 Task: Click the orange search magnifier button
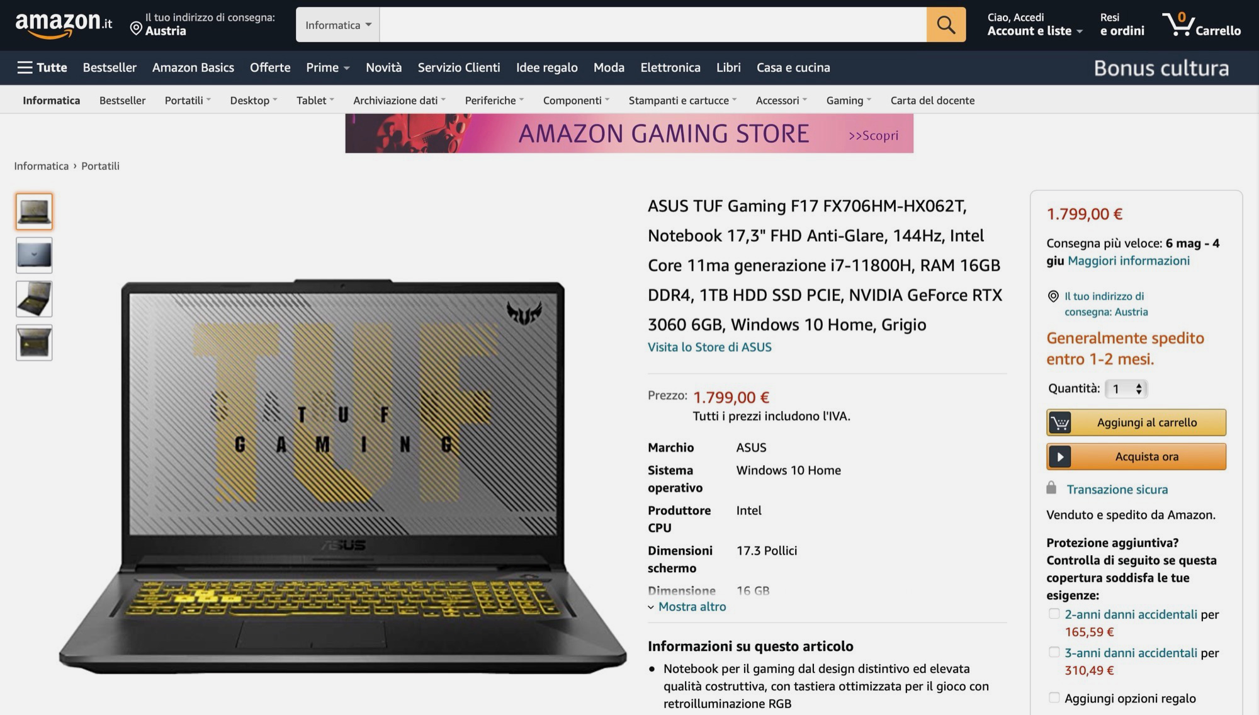(946, 25)
